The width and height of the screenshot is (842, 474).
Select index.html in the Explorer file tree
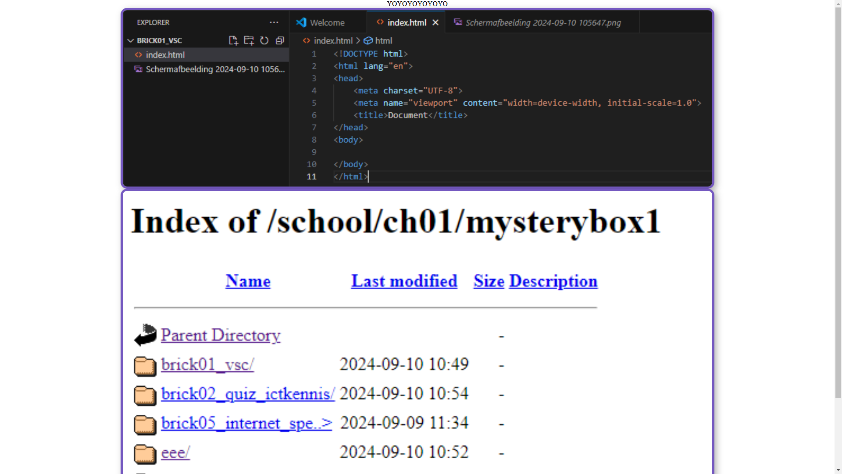165,55
